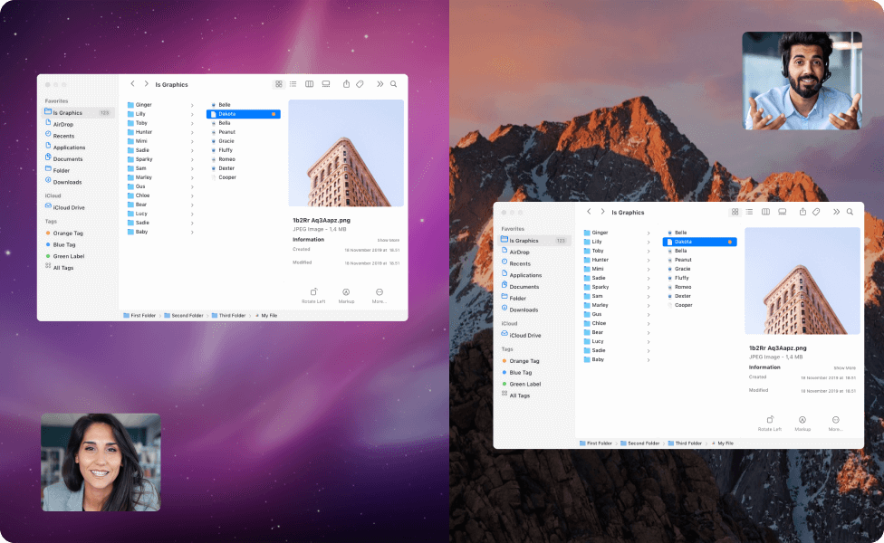Image resolution: width=884 pixels, height=543 pixels.
Task: Open the Tags toolbar icon
Action: click(x=361, y=83)
